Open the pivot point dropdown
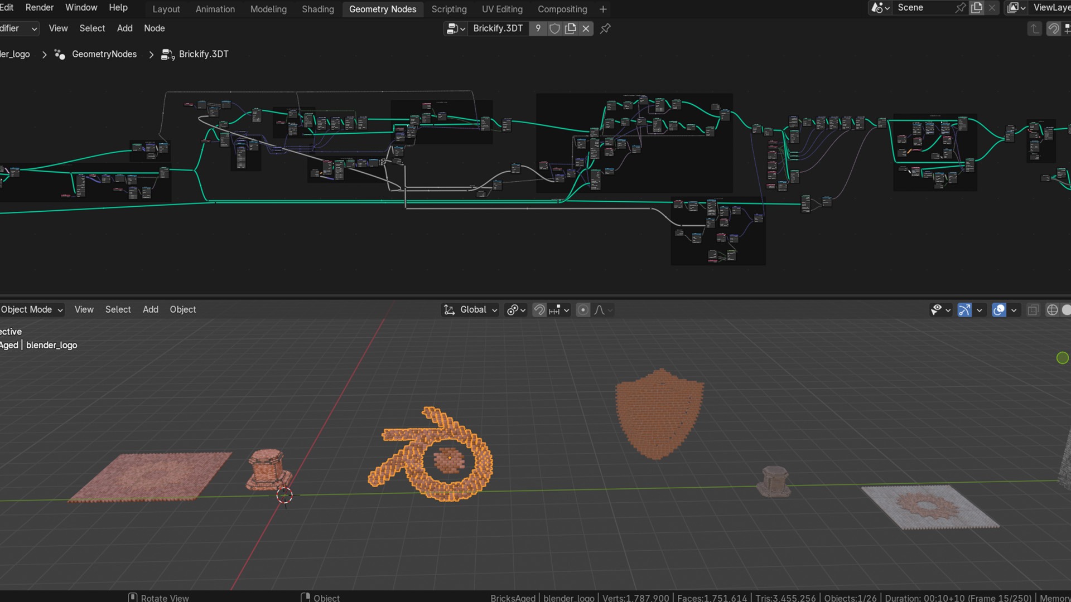Image resolution: width=1071 pixels, height=602 pixels. [516, 310]
